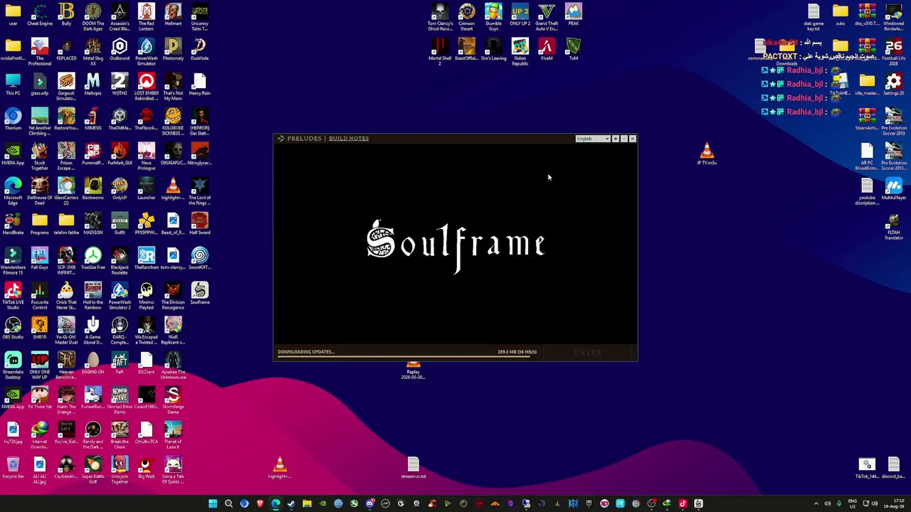911x512 pixels.
Task: Select the streamrun.txt file on the desktop
Action: 414,468
